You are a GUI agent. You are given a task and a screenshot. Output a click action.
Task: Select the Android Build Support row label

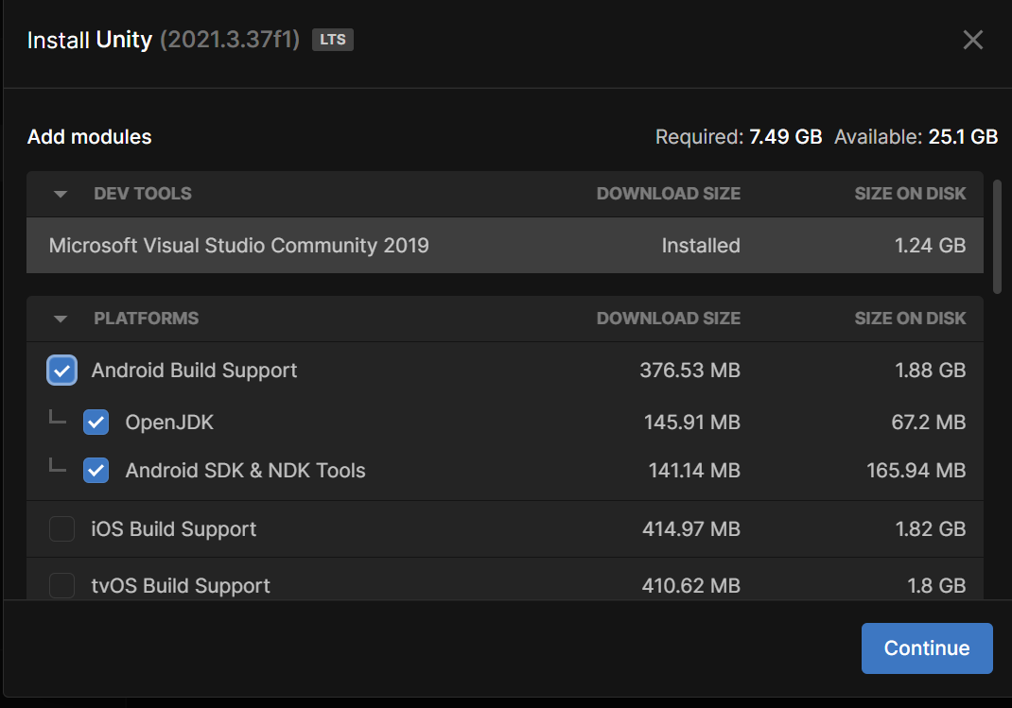[x=193, y=371]
